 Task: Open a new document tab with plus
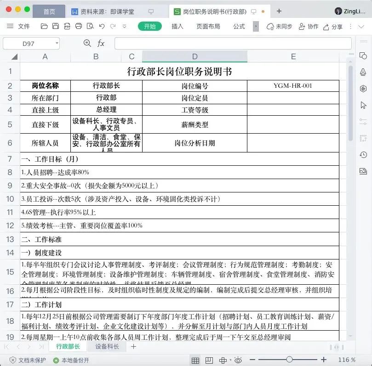(279, 11)
